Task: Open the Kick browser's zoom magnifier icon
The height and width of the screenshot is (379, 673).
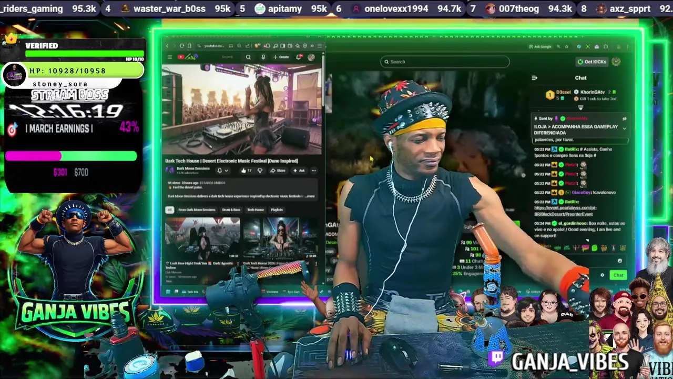Action: [558, 46]
